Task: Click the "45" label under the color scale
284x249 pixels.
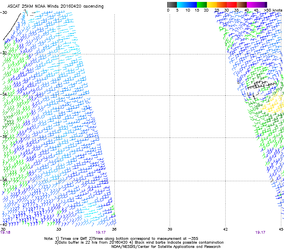Action: pyautogui.click(x=256, y=10)
